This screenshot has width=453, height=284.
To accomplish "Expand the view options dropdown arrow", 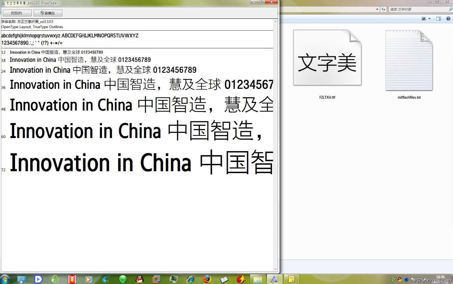I will pos(429,19).
